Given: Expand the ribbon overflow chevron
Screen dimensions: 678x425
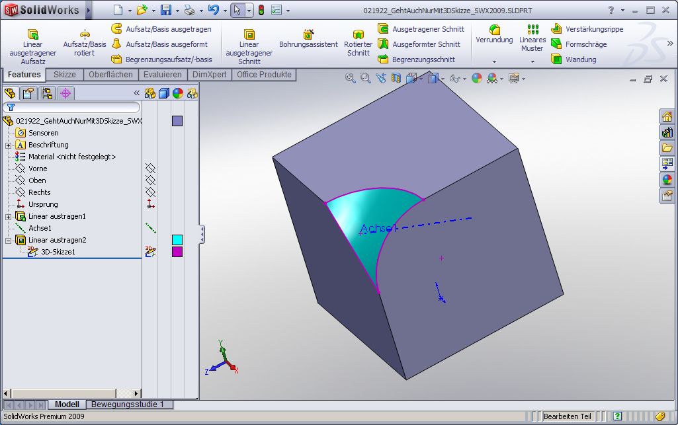Looking at the screenshot, I should tap(670, 43).
